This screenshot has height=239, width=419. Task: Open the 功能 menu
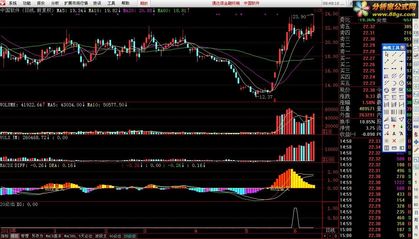(27, 3)
